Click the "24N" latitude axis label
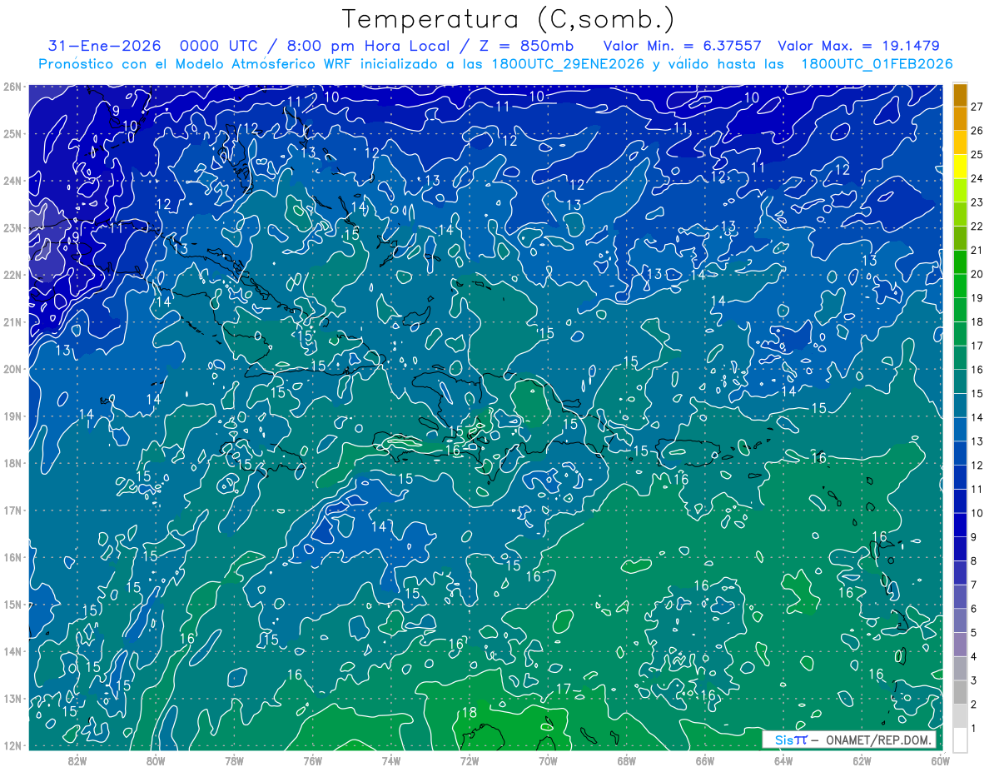 click(x=12, y=180)
